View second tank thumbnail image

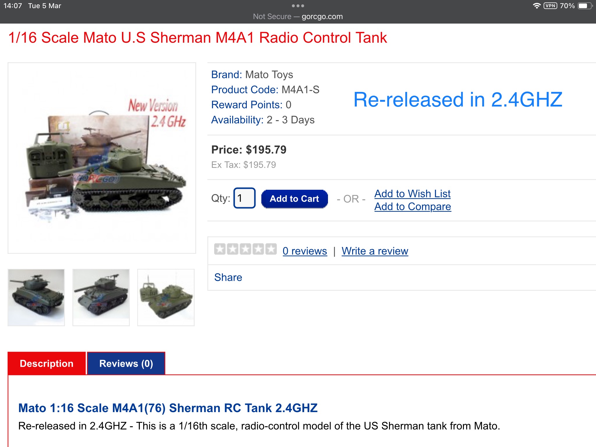101,297
